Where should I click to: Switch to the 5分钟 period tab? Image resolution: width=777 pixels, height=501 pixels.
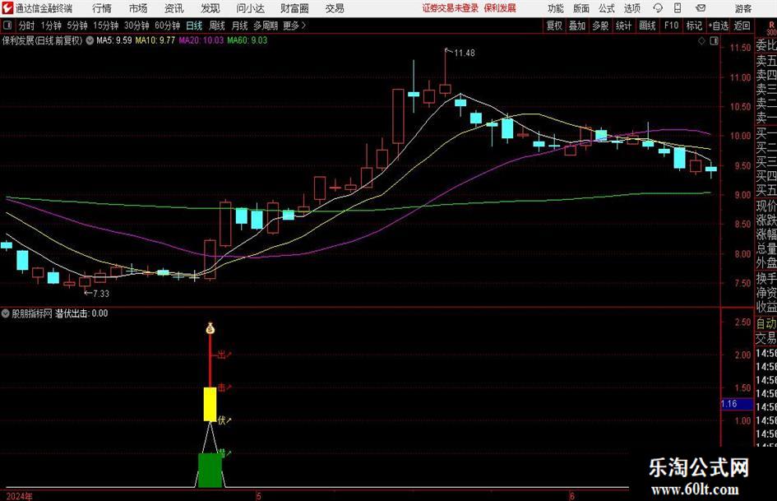(x=77, y=26)
